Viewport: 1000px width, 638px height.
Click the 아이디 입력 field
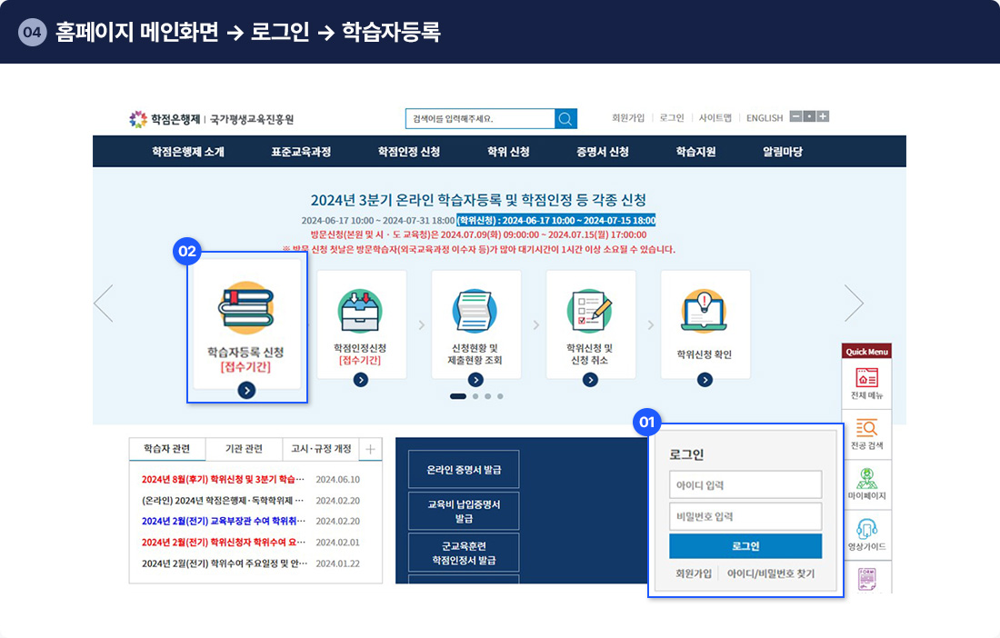point(745,484)
